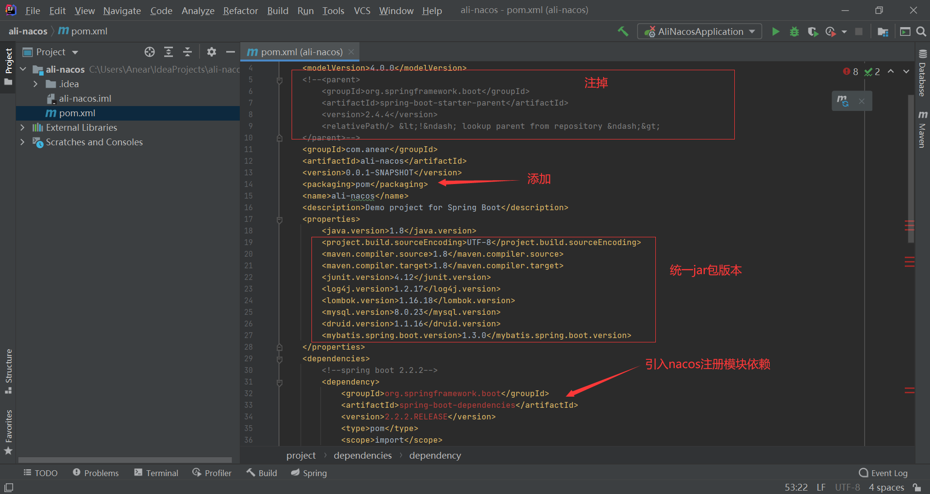Open the AliNacosApplication run configuration dropdown
This screenshot has width=930, height=494.
(699, 31)
